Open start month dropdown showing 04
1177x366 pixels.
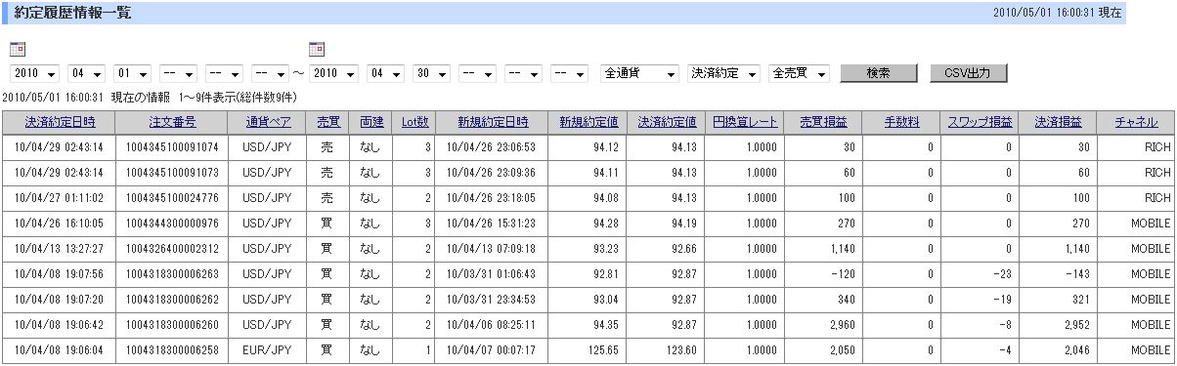85,73
